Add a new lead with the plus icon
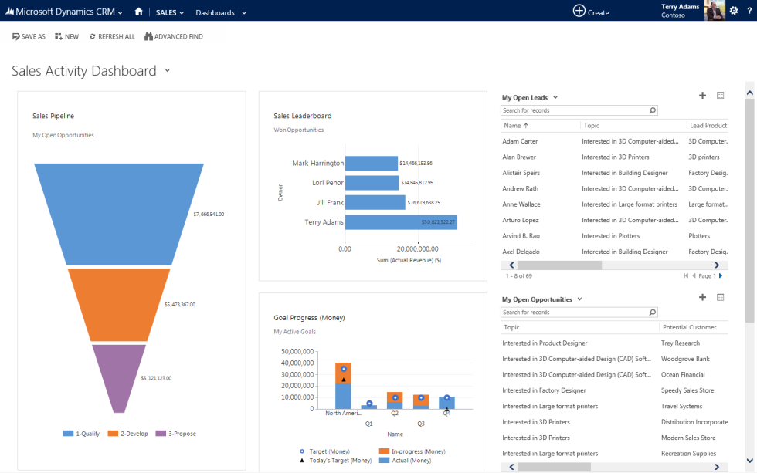 click(x=702, y=96)
